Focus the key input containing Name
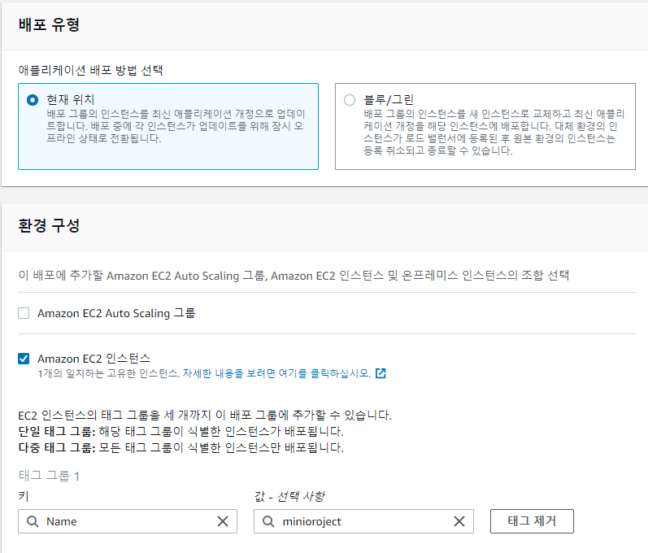648x553 pixels. pyautogui.click(x=128, y=521)
